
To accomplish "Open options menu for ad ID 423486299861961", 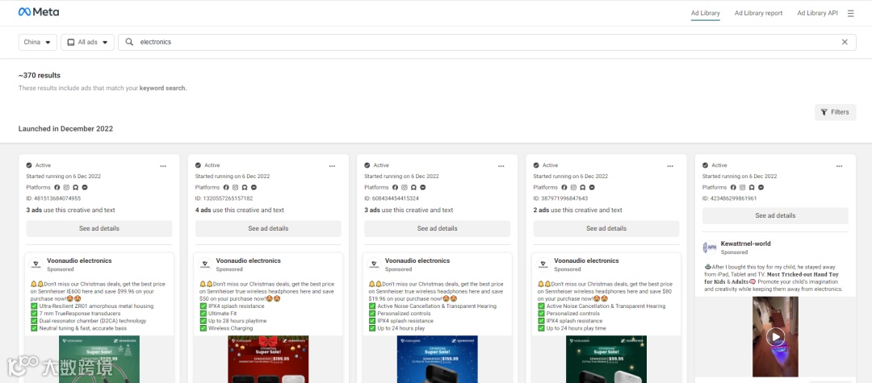I will [x=839, y=166].
